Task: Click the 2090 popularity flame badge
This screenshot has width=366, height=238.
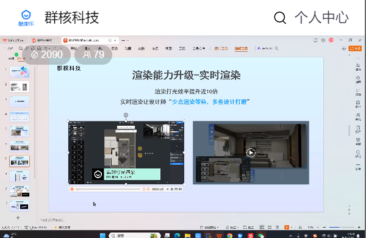Action: [46, 55]
